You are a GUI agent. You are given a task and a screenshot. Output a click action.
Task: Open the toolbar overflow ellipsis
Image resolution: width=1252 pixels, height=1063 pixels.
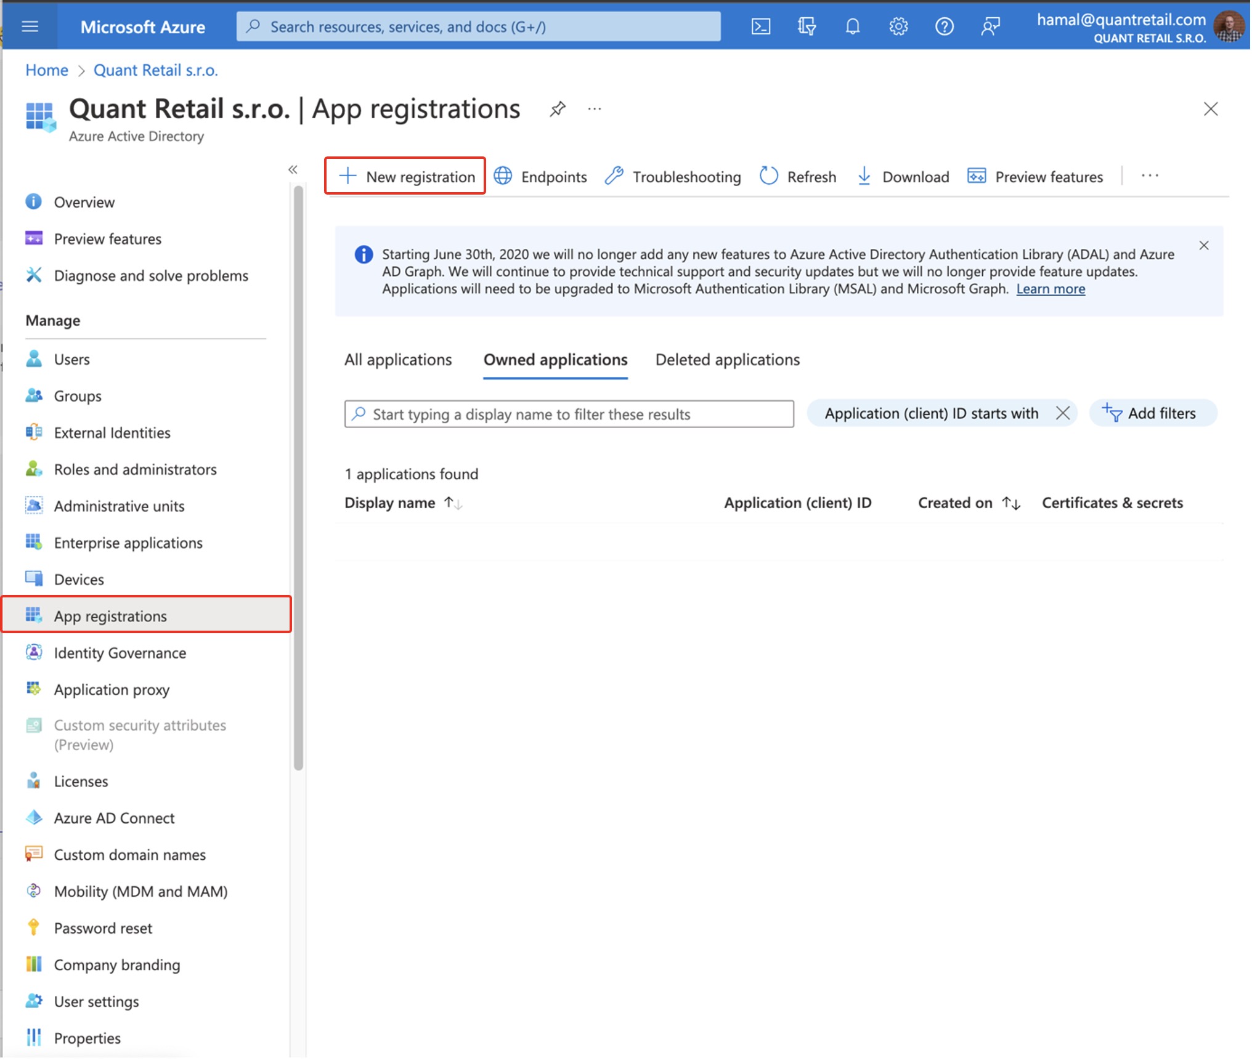coord(1151,176)
